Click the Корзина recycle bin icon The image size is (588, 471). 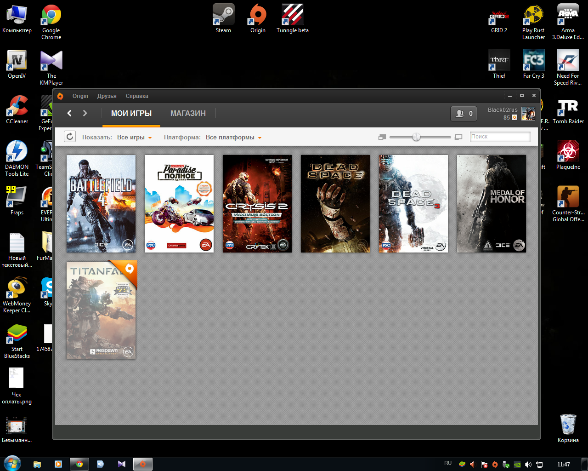(x=568, y=428)
